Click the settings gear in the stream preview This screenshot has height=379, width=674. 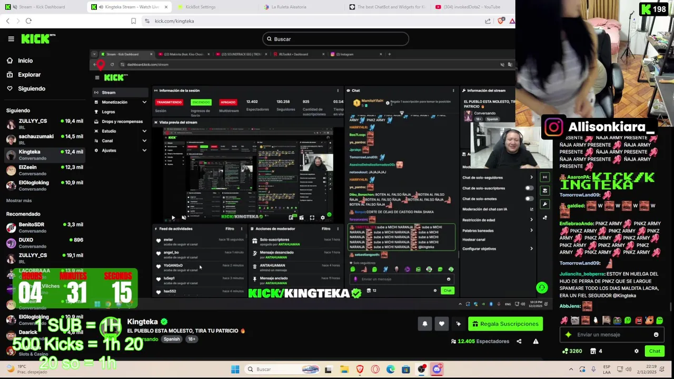[322, 217]
